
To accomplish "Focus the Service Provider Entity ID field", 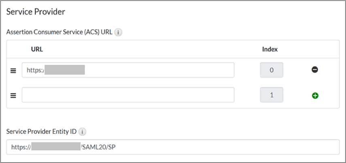I will [223, 147].
